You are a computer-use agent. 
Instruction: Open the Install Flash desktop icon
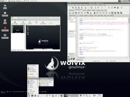point(5,29)
